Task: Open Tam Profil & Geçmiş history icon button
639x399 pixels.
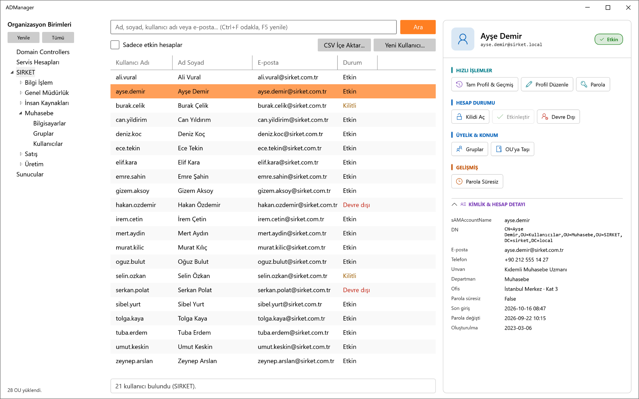Action: [484, 84]
